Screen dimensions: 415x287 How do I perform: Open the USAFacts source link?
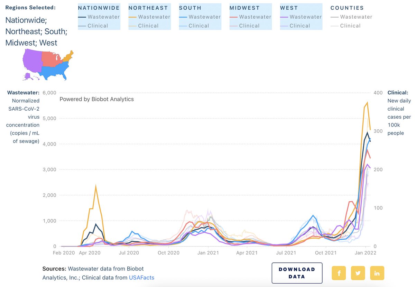pyautogui.click(x=141, y=277)
